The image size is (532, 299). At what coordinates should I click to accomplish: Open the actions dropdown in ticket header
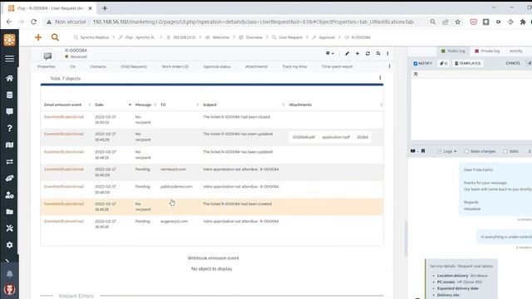(x=329, y=53)
